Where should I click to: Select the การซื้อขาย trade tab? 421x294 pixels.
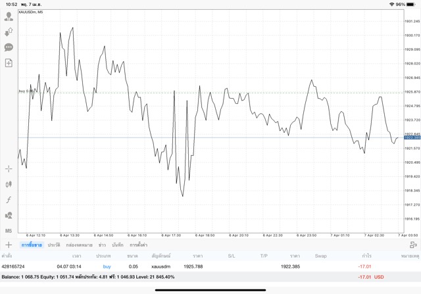pyautogui.click(x=32, y=245)
